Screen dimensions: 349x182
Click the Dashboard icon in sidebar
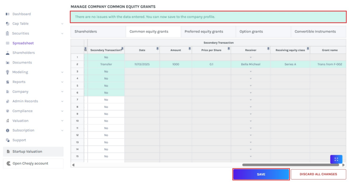(7, 14)
